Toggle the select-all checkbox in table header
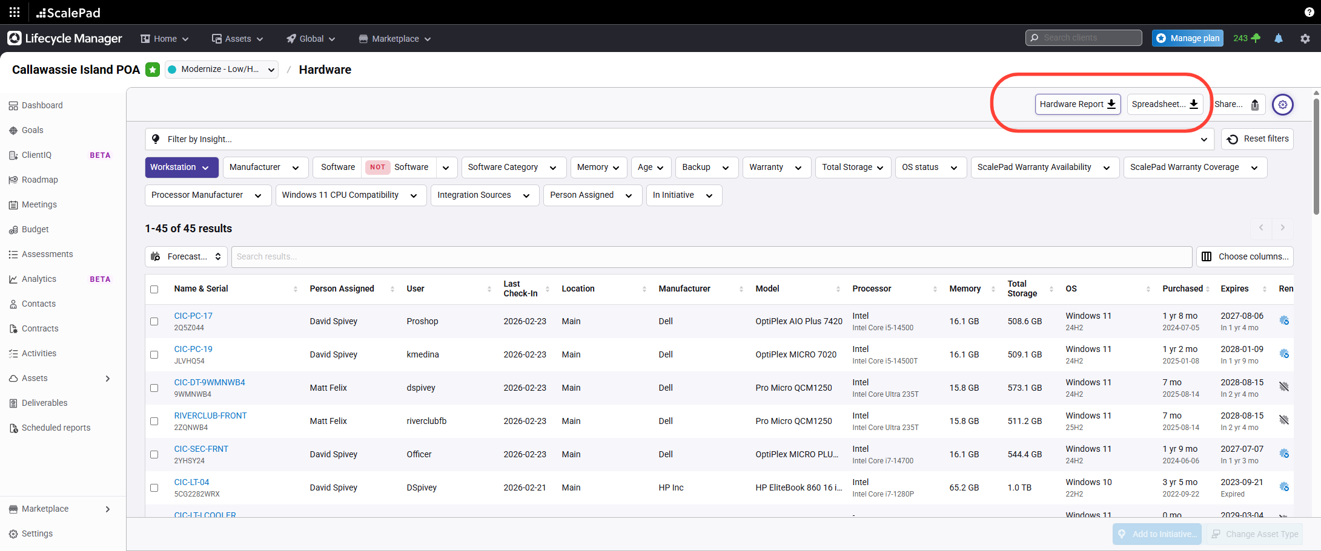This screenshot has width=1321, height=551. [154, 289]
